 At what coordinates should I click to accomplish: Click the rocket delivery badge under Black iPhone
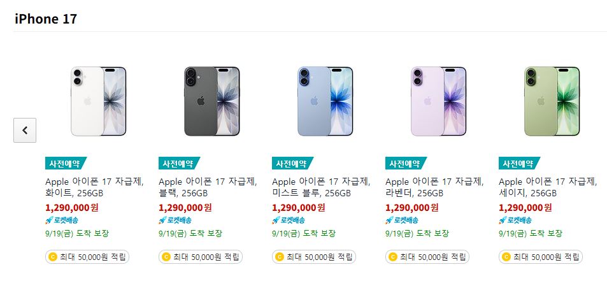pyautogui.click(x=175, y=220)
